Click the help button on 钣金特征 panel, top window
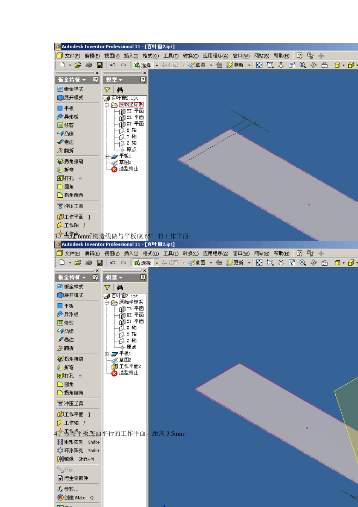 [95, 80]
